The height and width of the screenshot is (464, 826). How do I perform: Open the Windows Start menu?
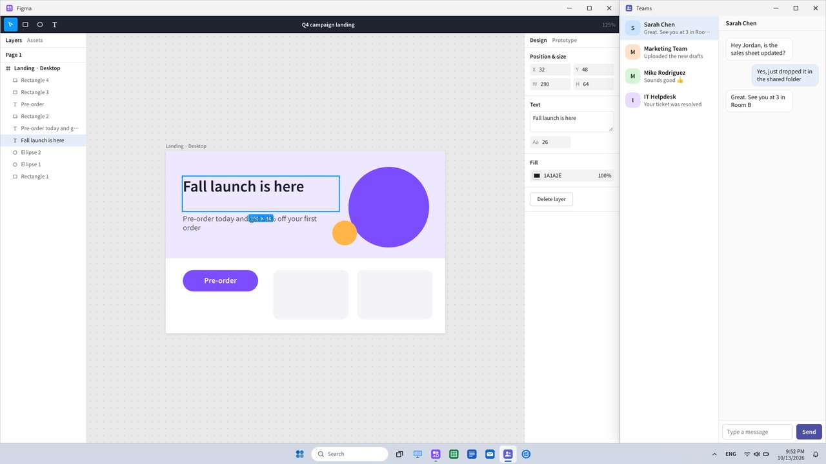(299, 454)
